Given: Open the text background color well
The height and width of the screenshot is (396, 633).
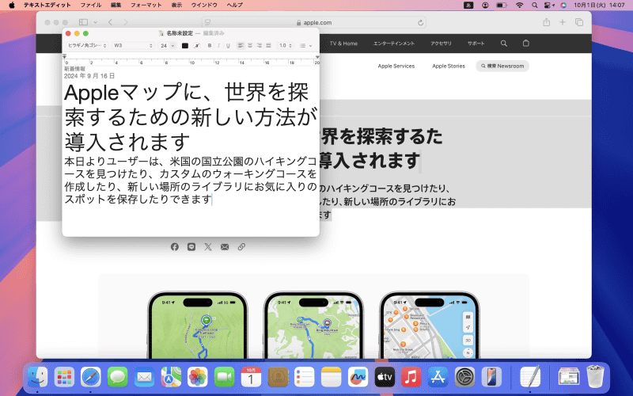Looking at the screenshot, I should click(196, 46).
